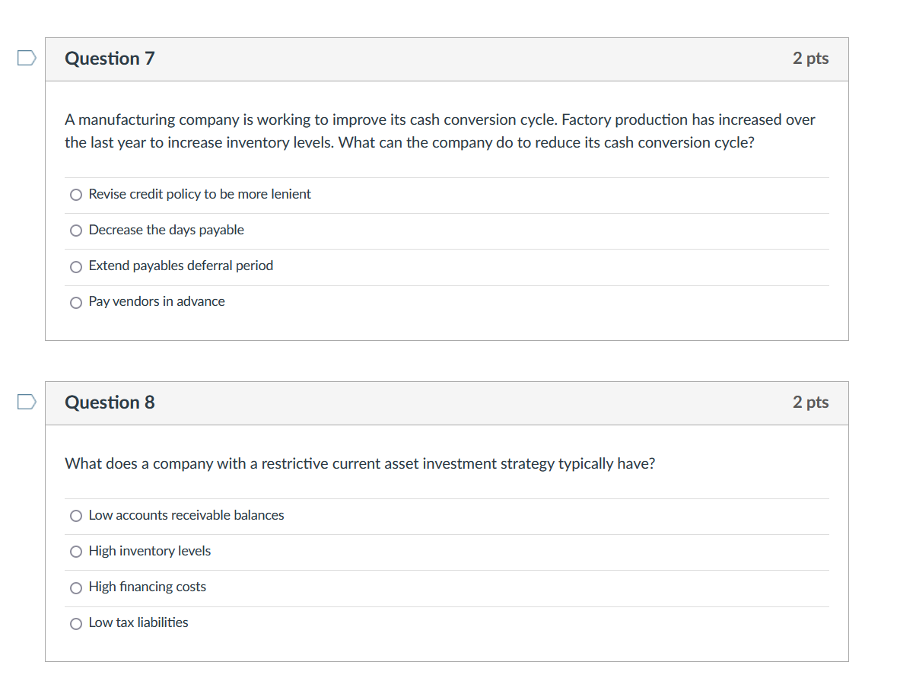Viewport: 916px width, 681px height.
Task: Select 'Revise credit policy to be more lenient'
Action: tap(75, 195)
